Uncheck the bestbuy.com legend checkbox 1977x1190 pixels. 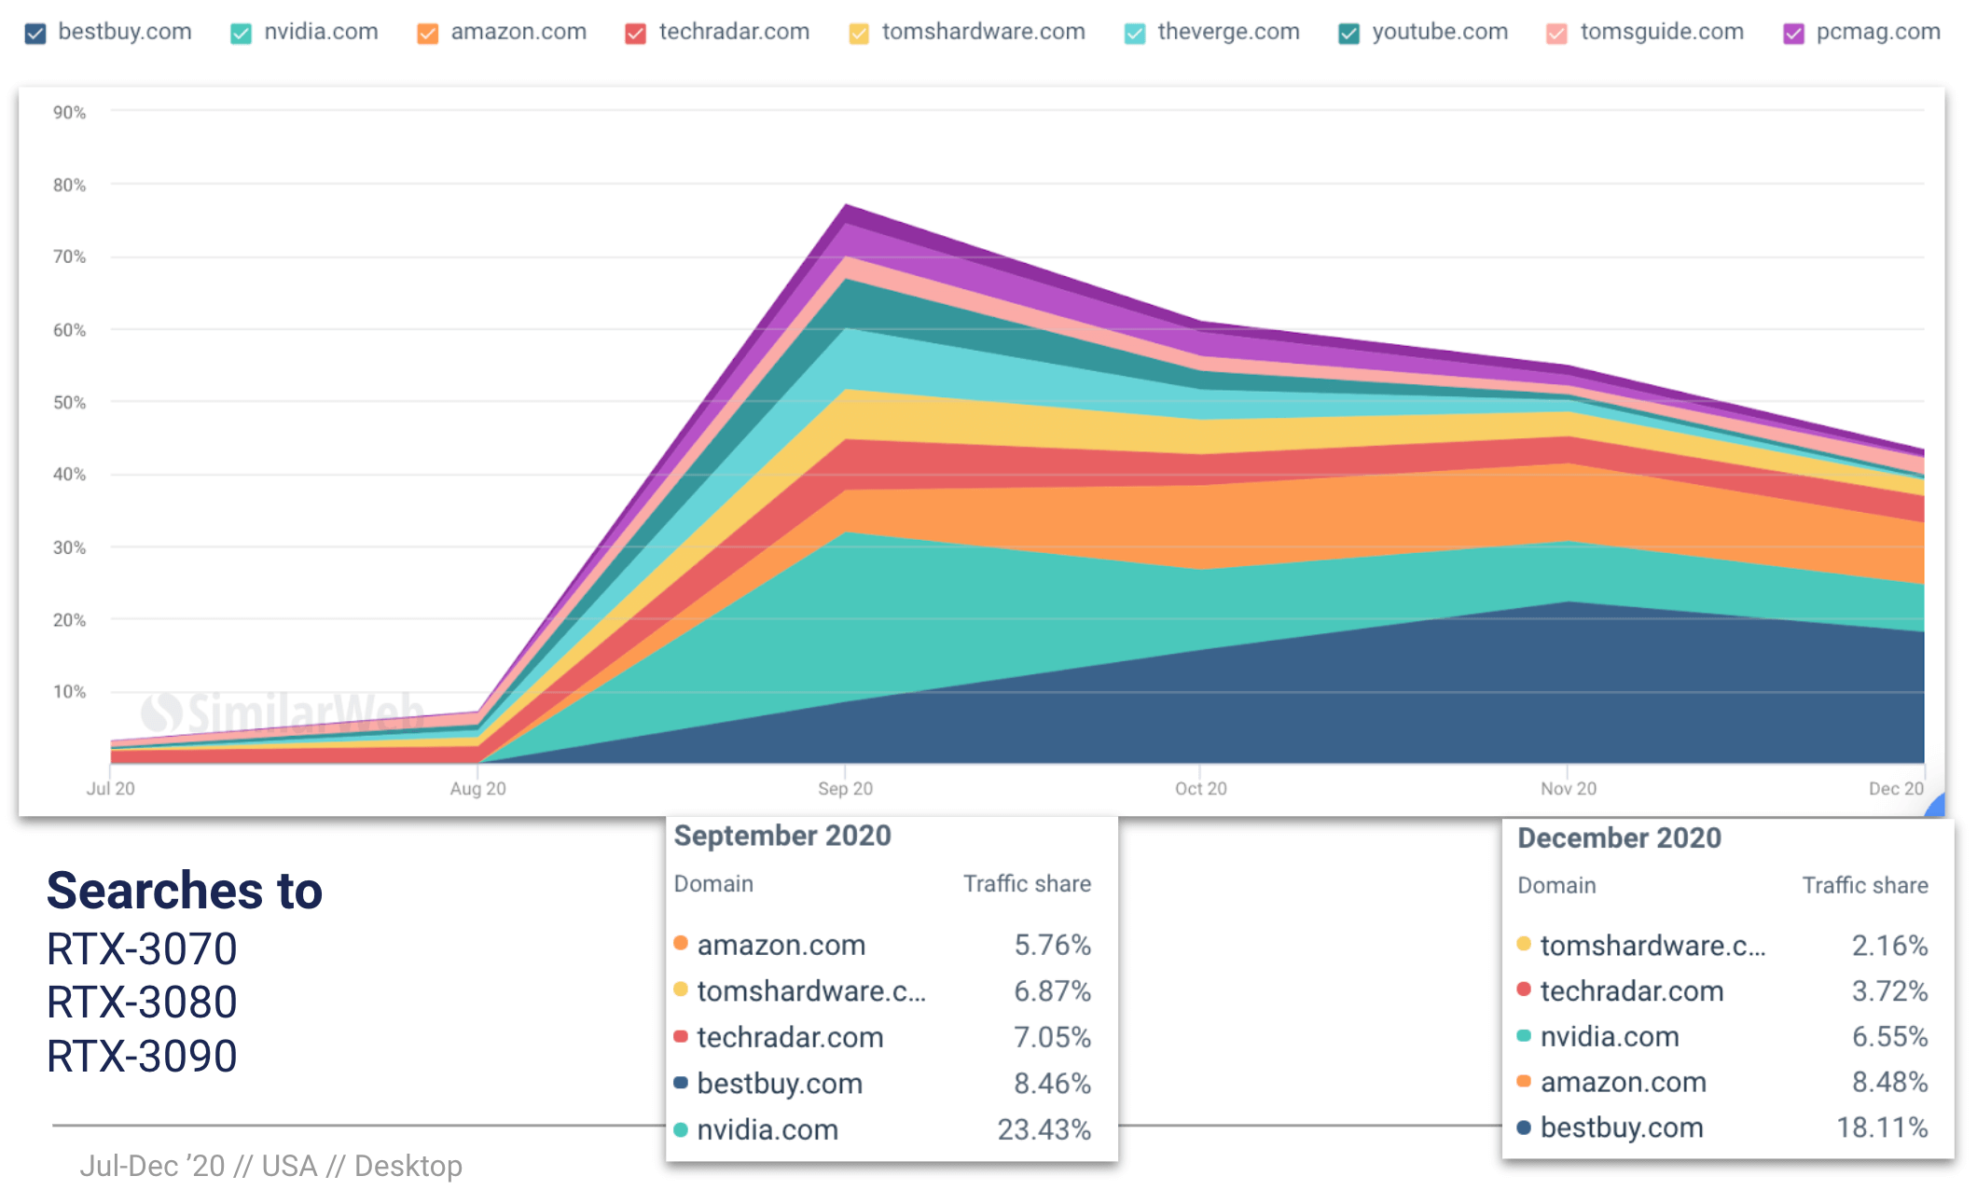click(35, 35)
